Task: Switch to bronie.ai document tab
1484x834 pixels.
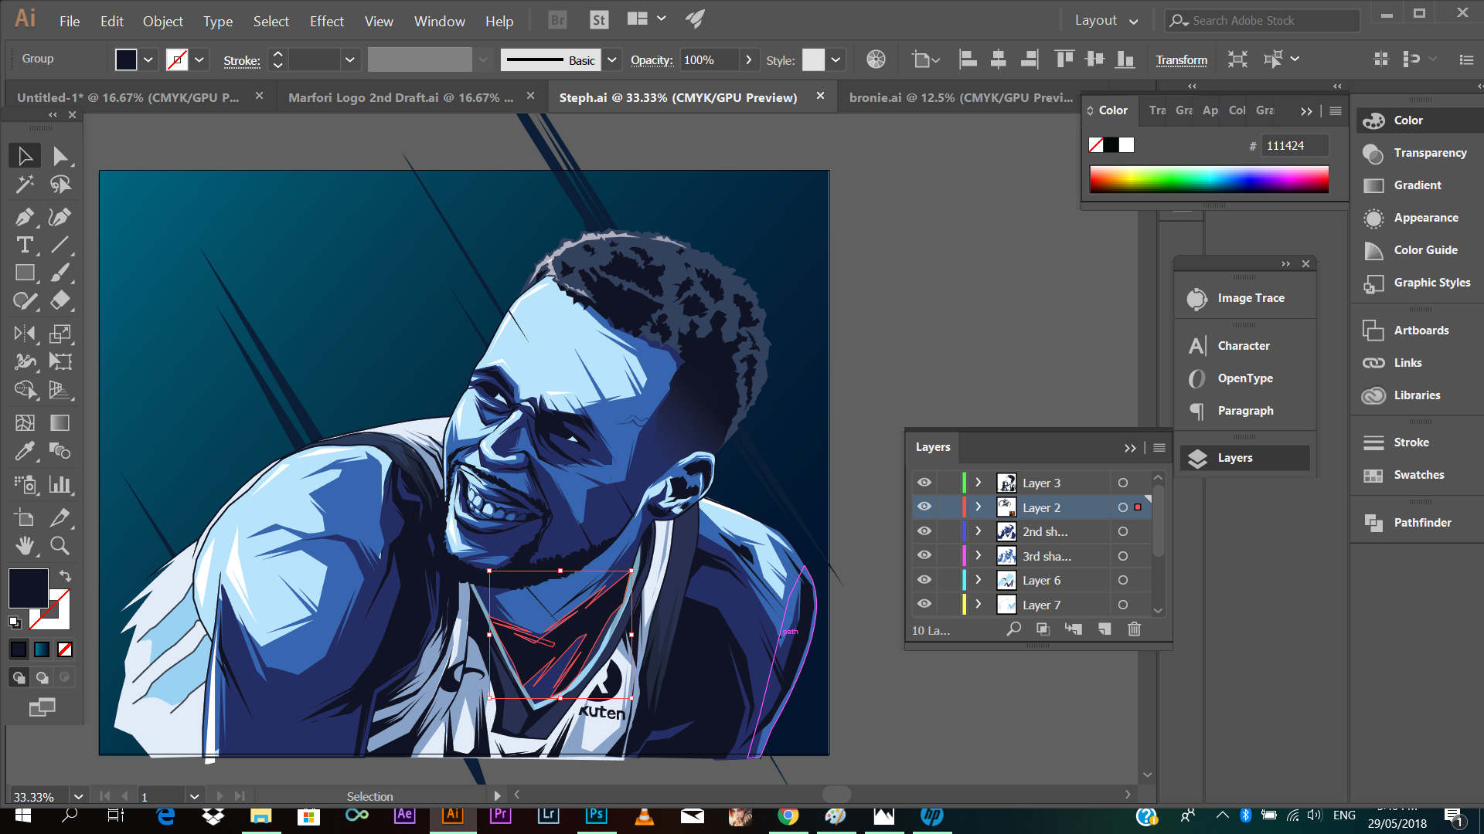Action: pos(961,97)
